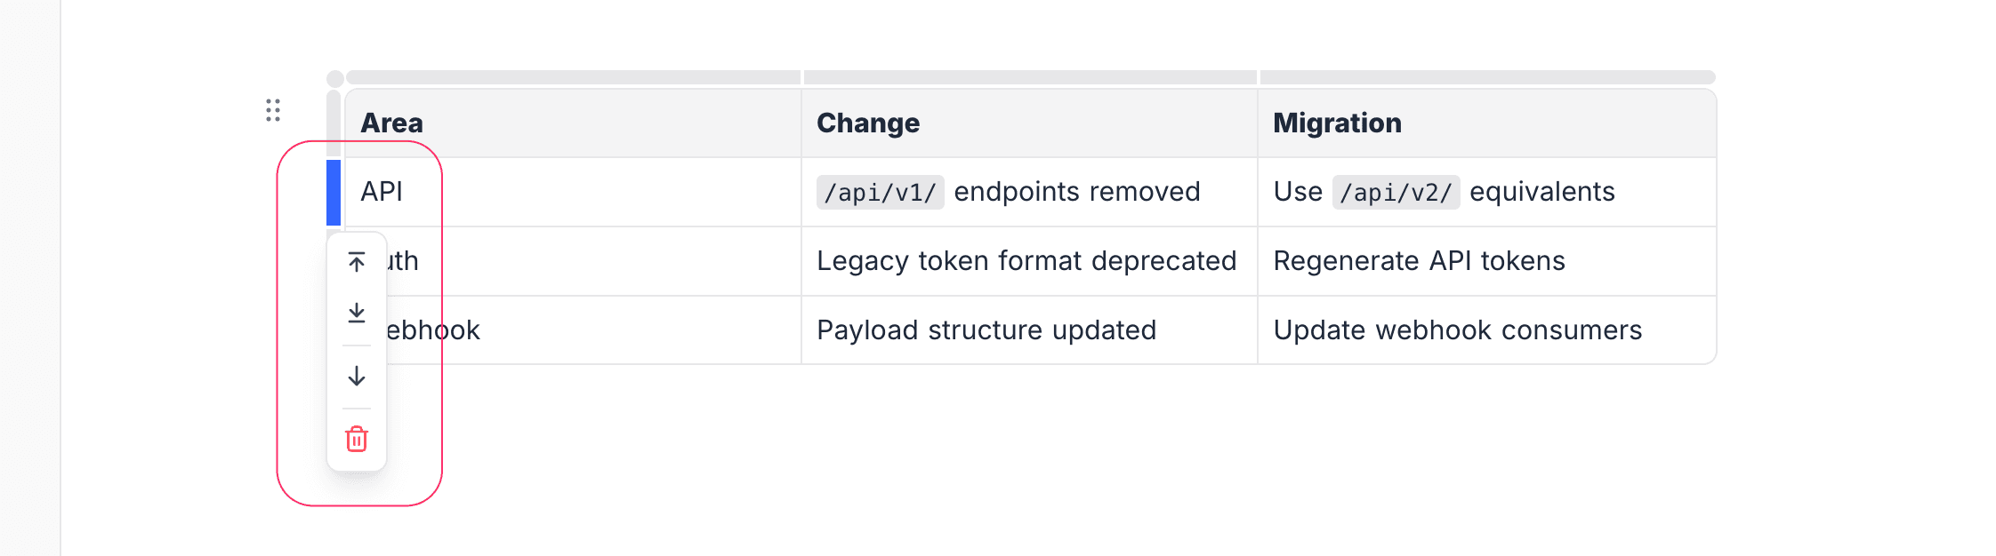
Task: Click the "Payload structure updated" cell
Action: (1029, 330)
